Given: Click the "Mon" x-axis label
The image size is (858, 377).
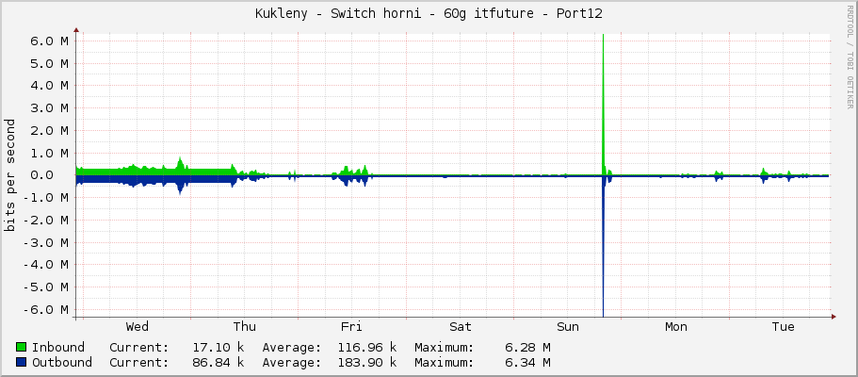Looking at the screenshot, I should [676, 327].
